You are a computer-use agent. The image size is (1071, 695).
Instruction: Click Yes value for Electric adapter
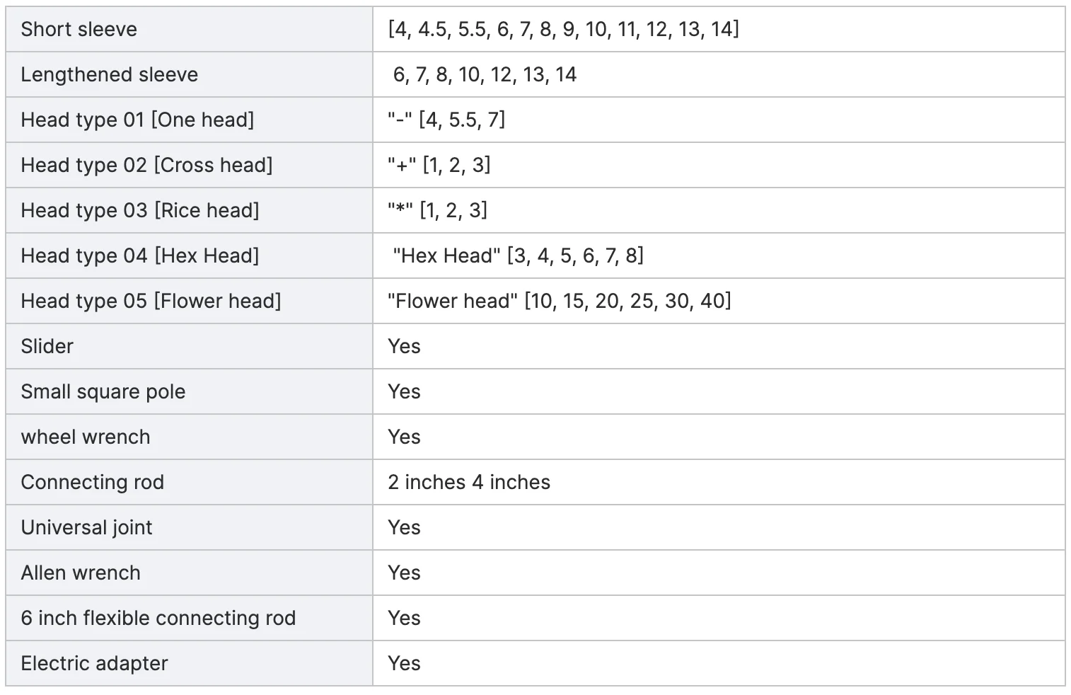coord(404,663)
